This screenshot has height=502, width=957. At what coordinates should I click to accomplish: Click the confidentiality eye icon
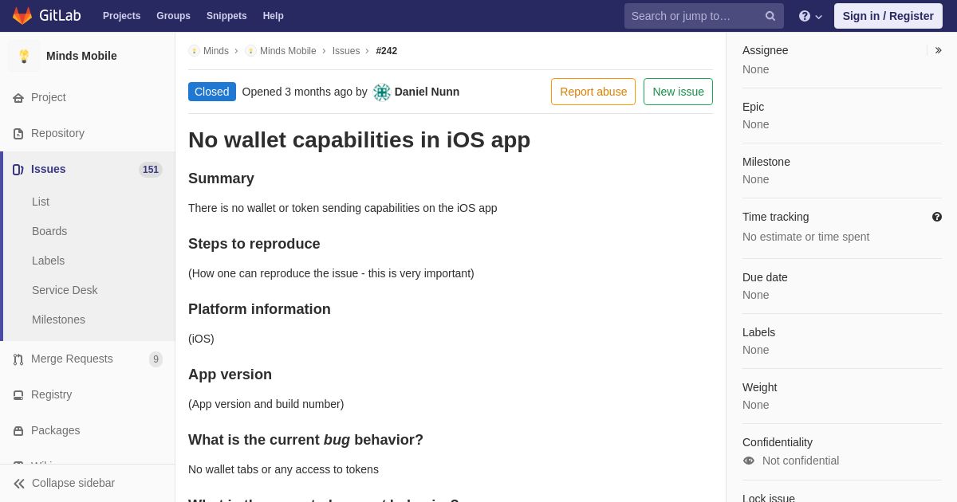[749, 461]
